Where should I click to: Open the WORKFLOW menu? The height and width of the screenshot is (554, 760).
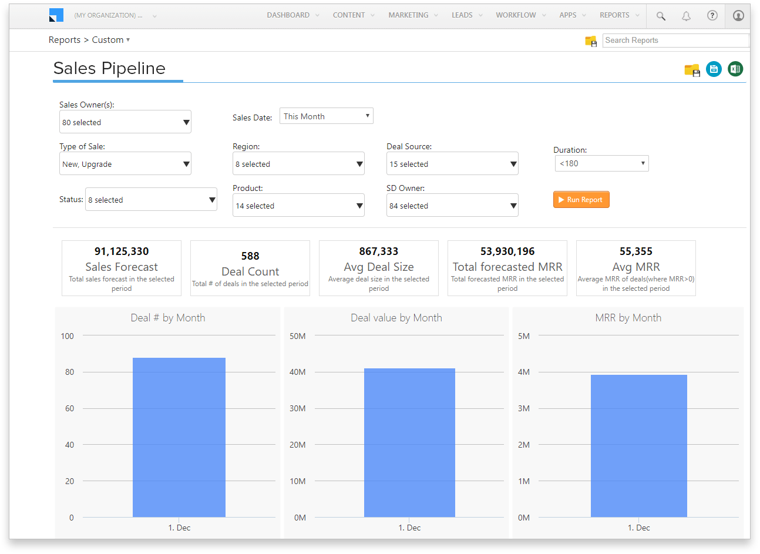tap(516, 15)
